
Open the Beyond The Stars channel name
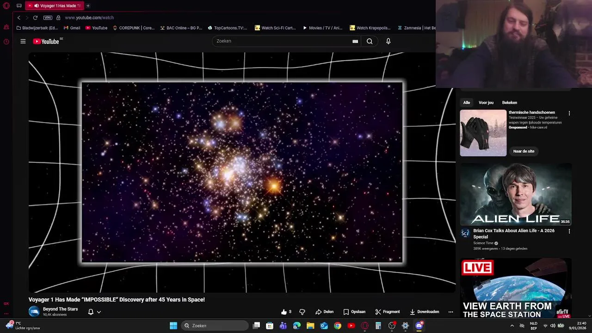[60, 309]
